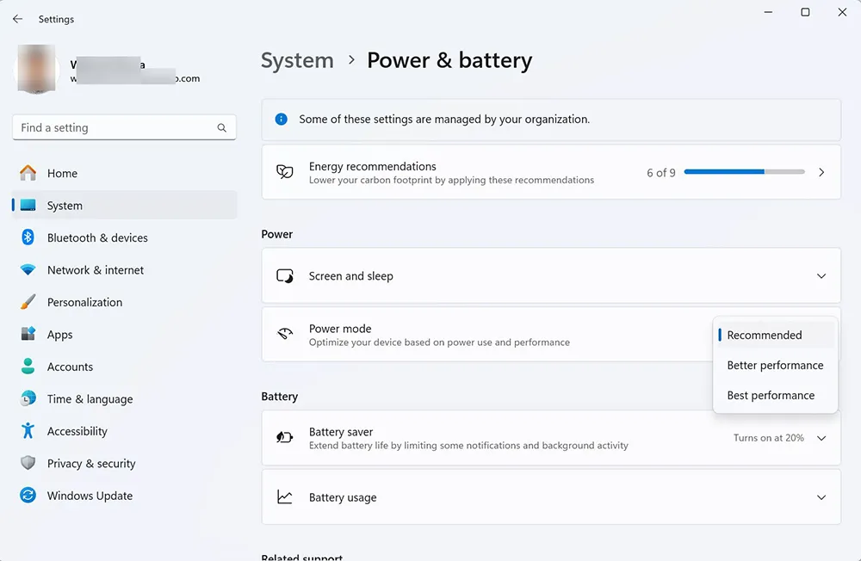Select the Accessibility sidebar icon

pyautogui.click(x=27, y=431)
